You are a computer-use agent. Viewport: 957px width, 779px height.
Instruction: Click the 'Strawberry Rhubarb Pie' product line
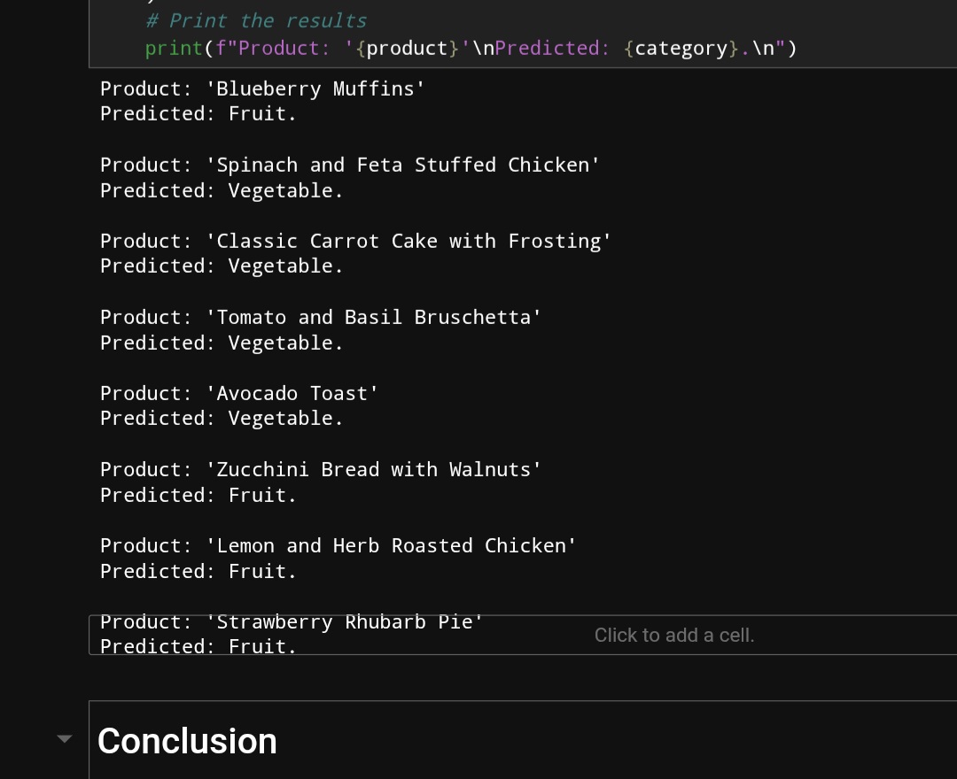[292, 621]
